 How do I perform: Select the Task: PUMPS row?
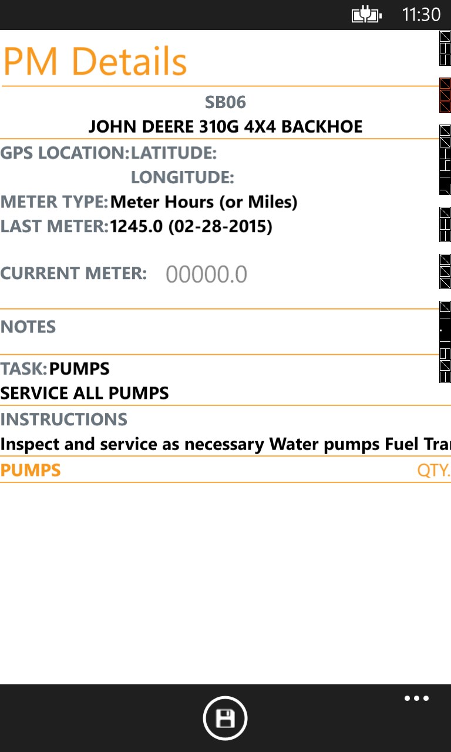coord(55,369)
